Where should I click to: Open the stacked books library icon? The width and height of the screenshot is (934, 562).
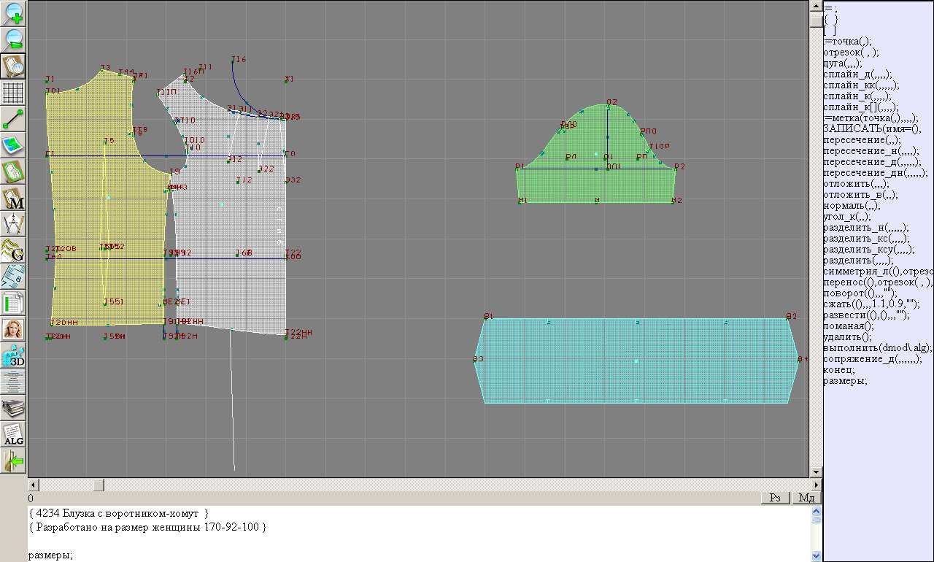coord(14,408)
